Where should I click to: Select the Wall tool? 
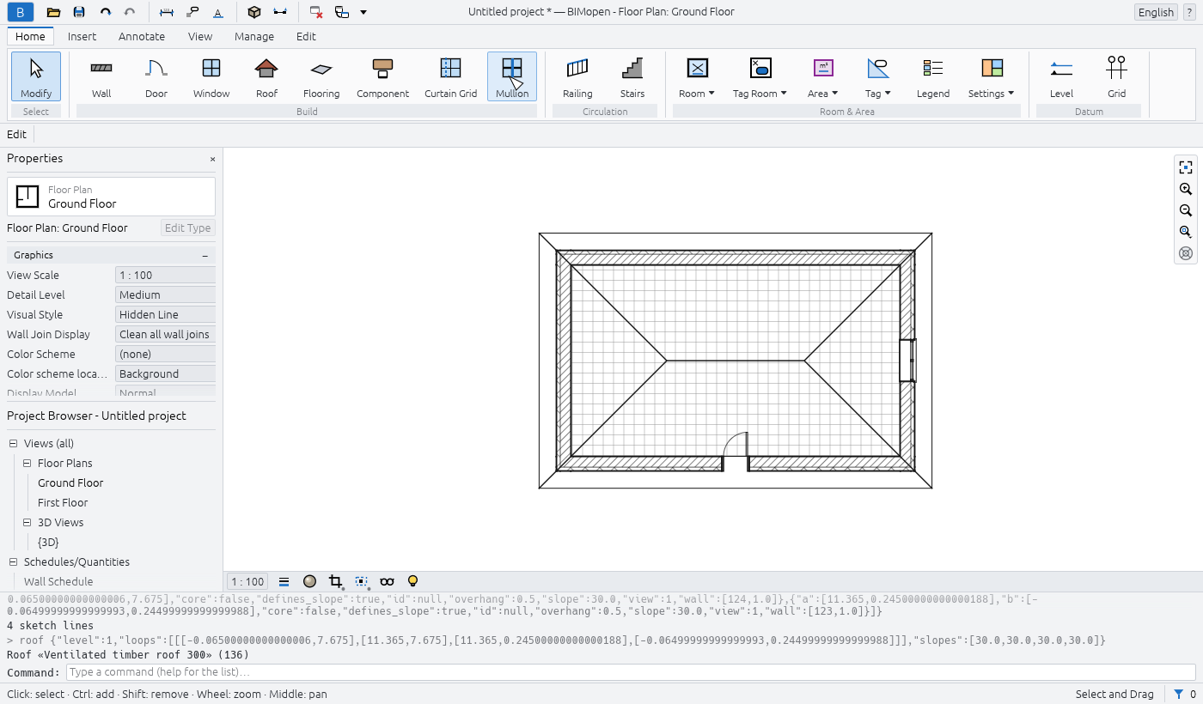point(101,76)
